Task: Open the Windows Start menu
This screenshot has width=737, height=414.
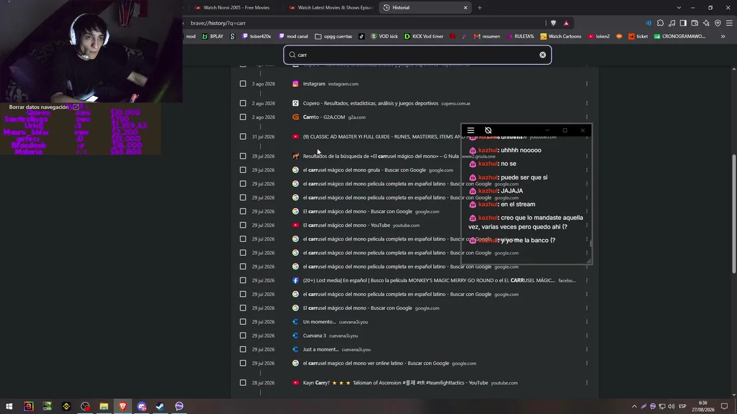Action: pos(9,407)
